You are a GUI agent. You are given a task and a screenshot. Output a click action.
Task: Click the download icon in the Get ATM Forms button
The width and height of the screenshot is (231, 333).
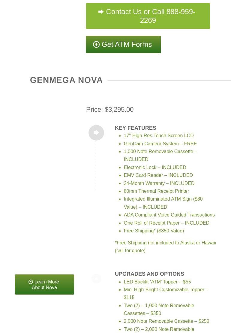96,44
